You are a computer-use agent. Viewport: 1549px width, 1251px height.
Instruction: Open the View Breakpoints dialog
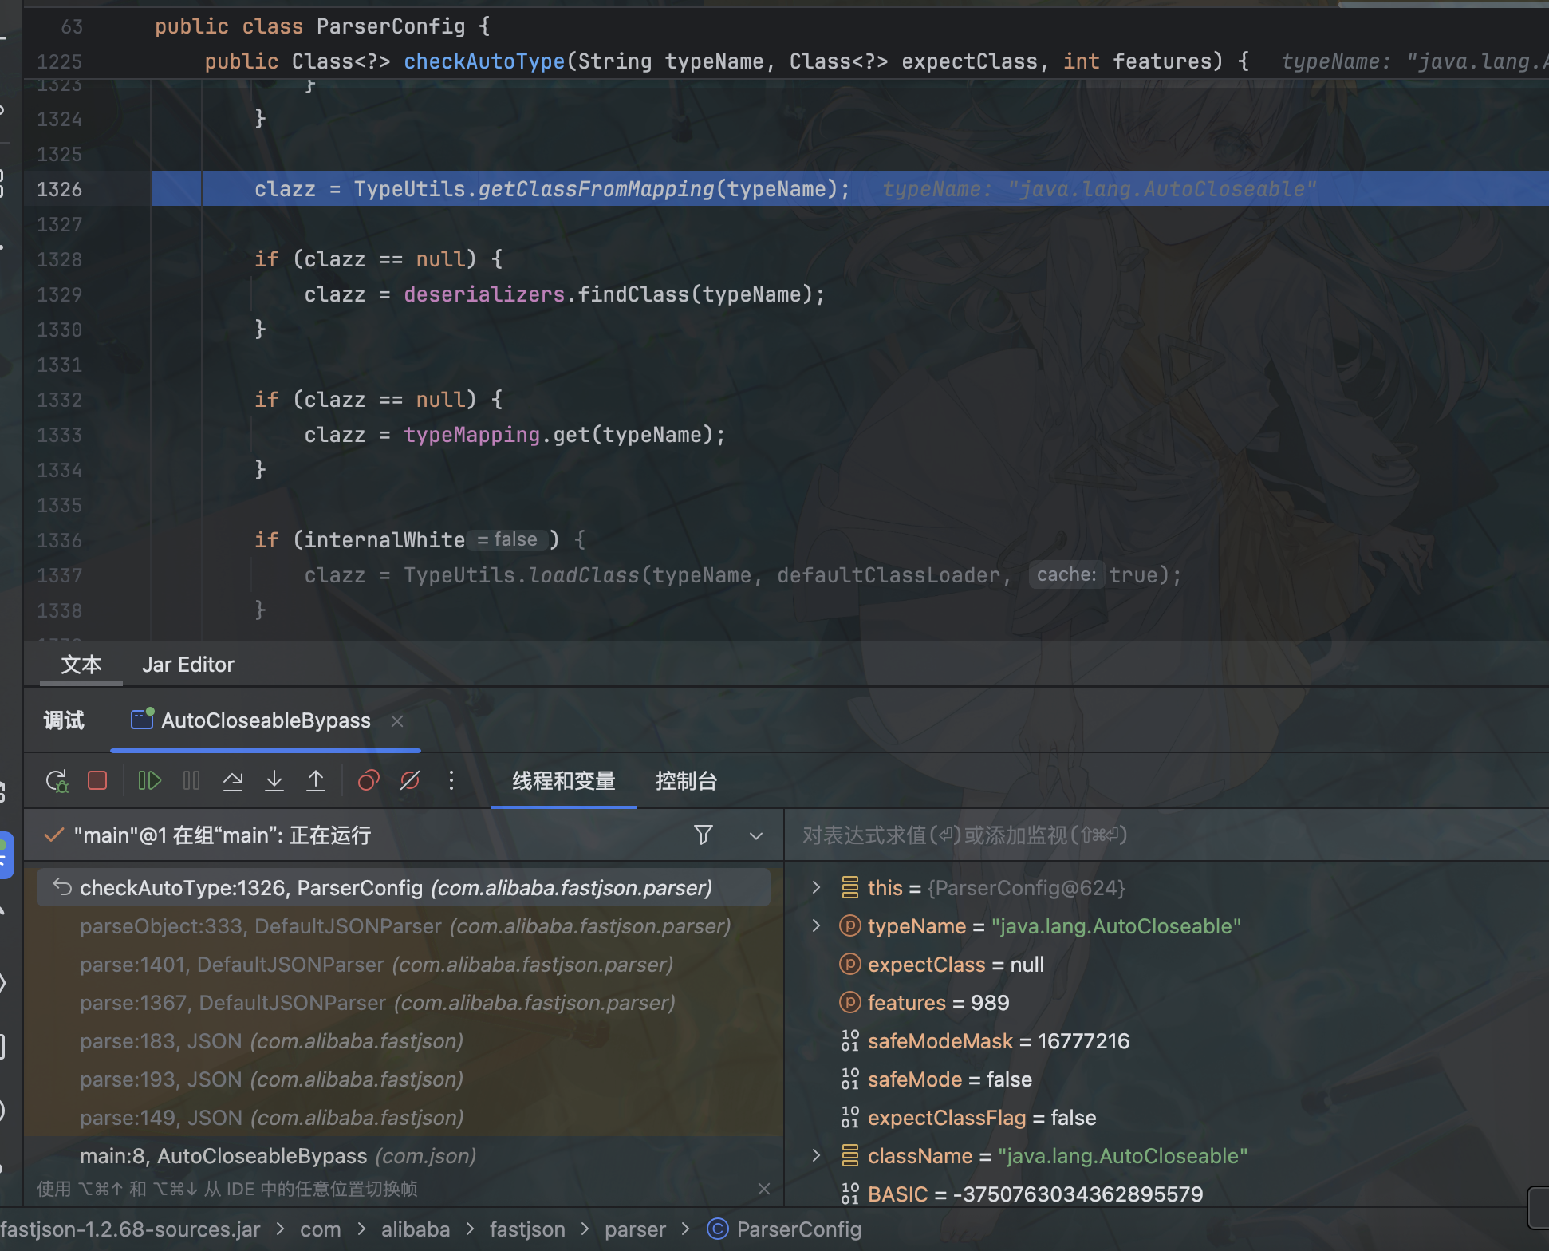pos(369,780)
